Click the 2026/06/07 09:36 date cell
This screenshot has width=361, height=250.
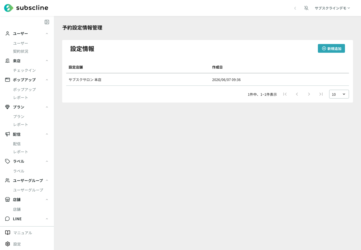tap(226, 80)
